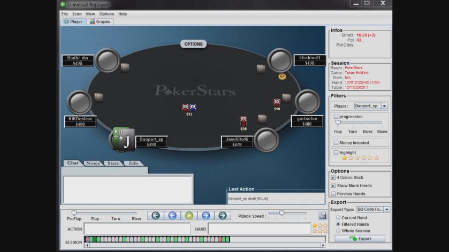Go to first hand with rewind arrow
Screen dimensions: 449x252
click(x=156, y=216)
